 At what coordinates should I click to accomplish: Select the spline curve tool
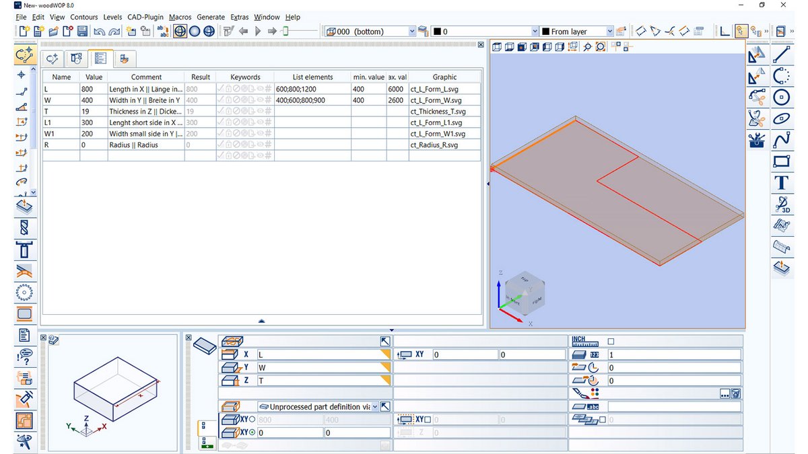[781, 140]
